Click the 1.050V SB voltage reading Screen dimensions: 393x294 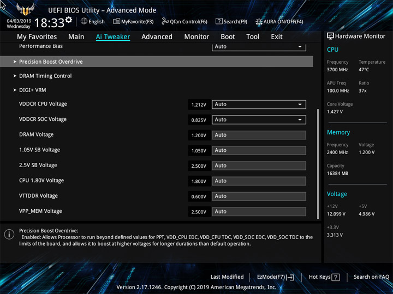(199, 151)
